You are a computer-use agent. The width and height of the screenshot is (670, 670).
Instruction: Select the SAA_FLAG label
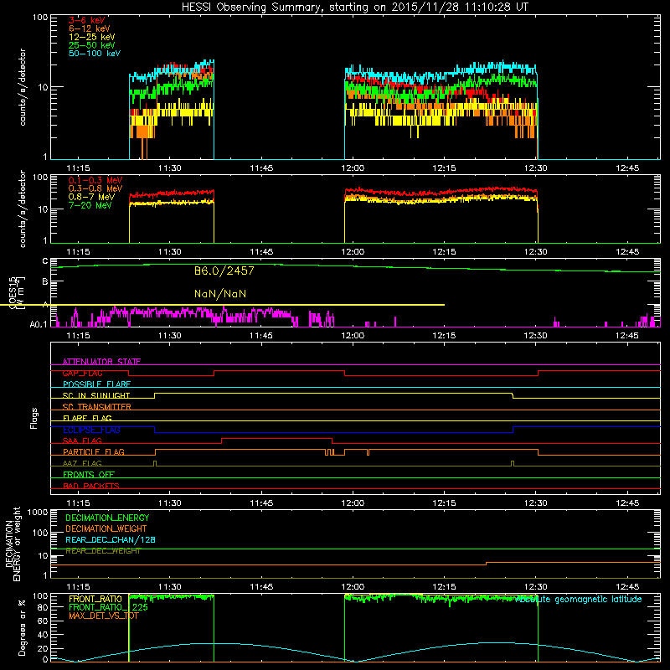coord(82,441)
